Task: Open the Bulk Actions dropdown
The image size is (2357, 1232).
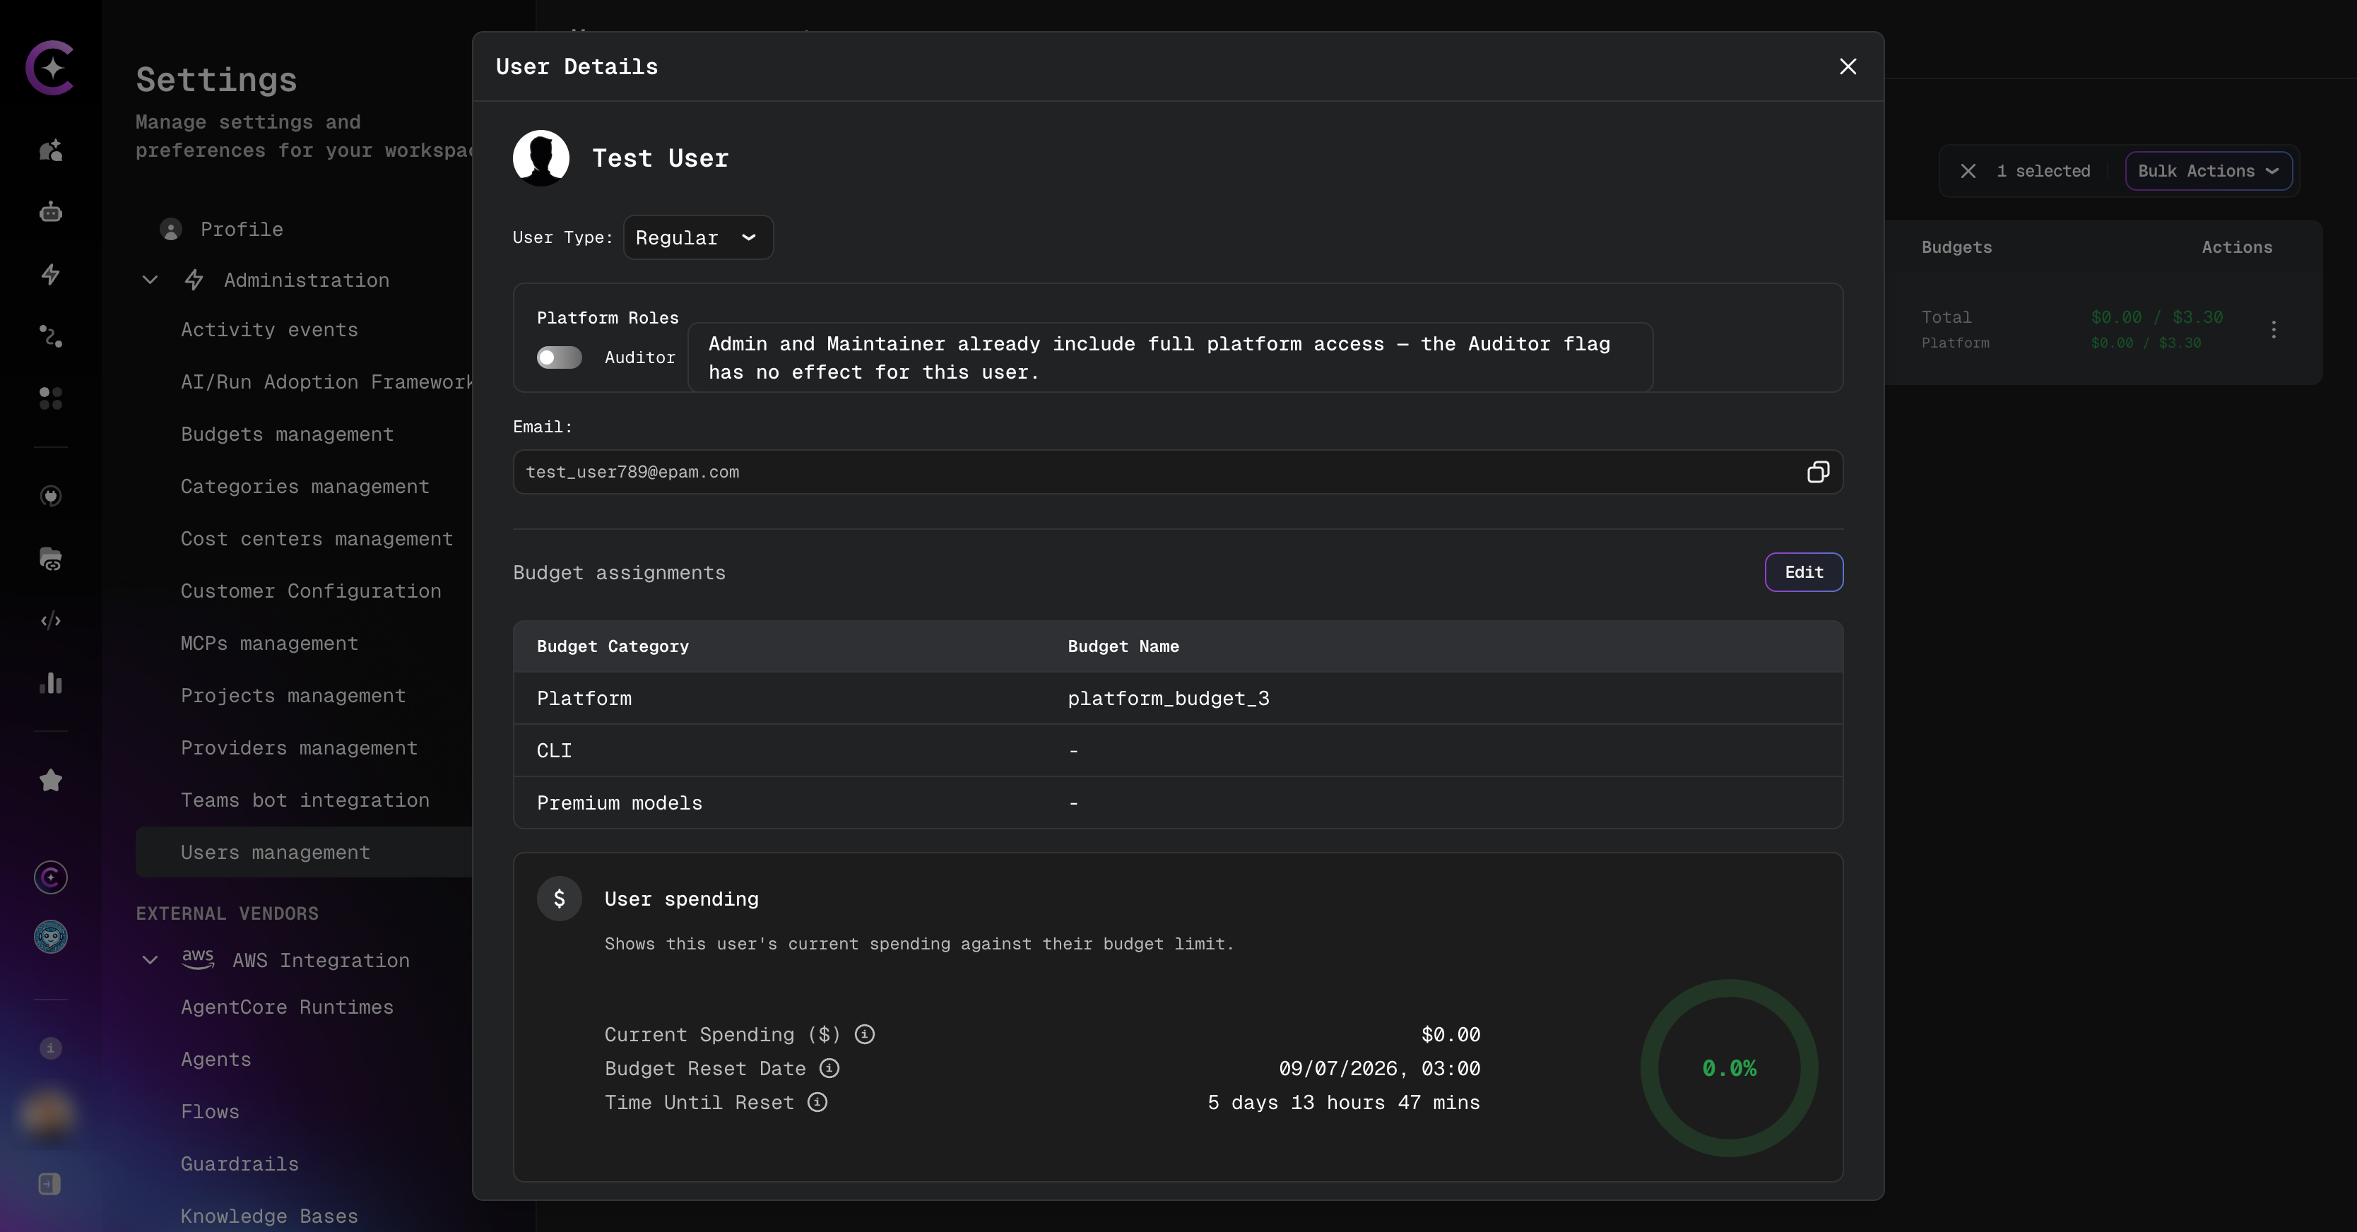Action: coord(2208,171)
